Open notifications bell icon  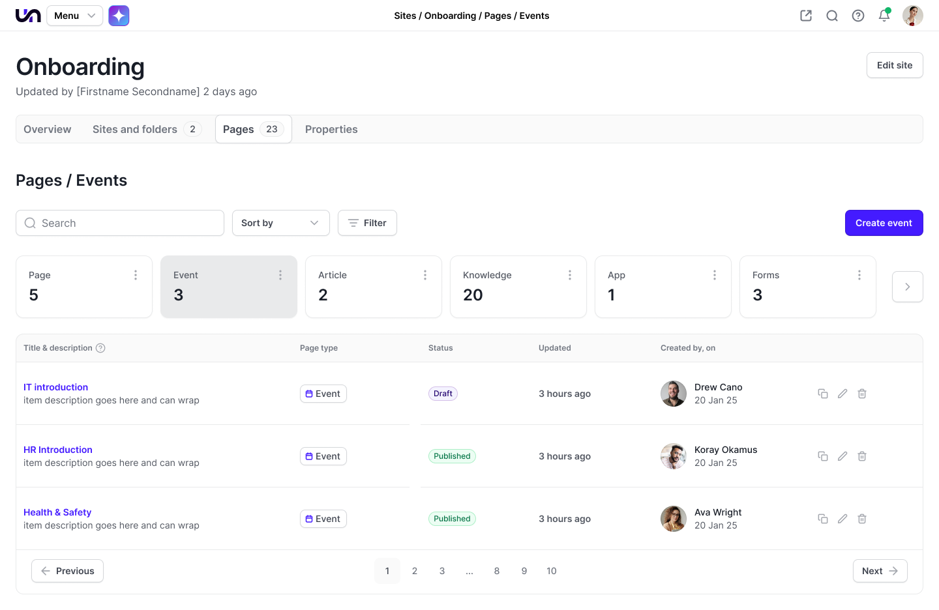pos(884,16)
